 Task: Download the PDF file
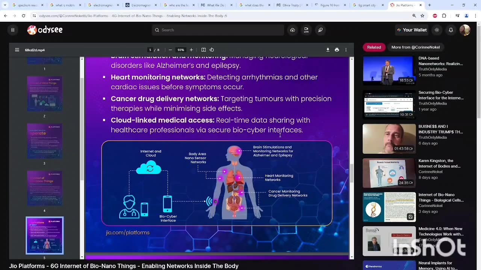tap(328, 50)
